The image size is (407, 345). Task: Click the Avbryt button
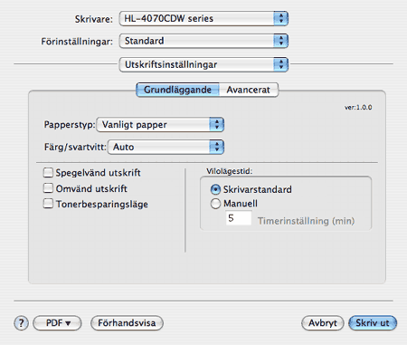tap(323, 323)
